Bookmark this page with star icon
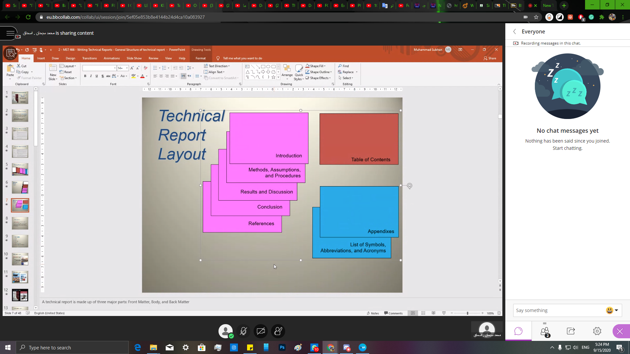Image resolution: width=630 pixels, height=354 pixels. (536, 17)
